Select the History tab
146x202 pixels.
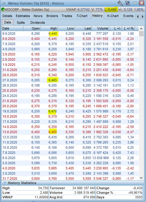[x=97, y=16]
